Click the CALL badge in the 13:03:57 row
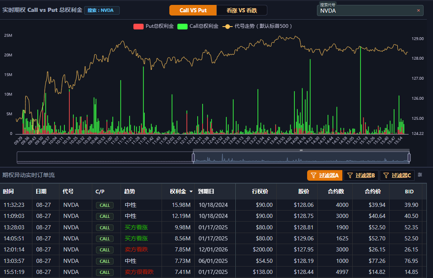Image resolution: width=433 pixels, height=278 pixels. pos(105,261)
